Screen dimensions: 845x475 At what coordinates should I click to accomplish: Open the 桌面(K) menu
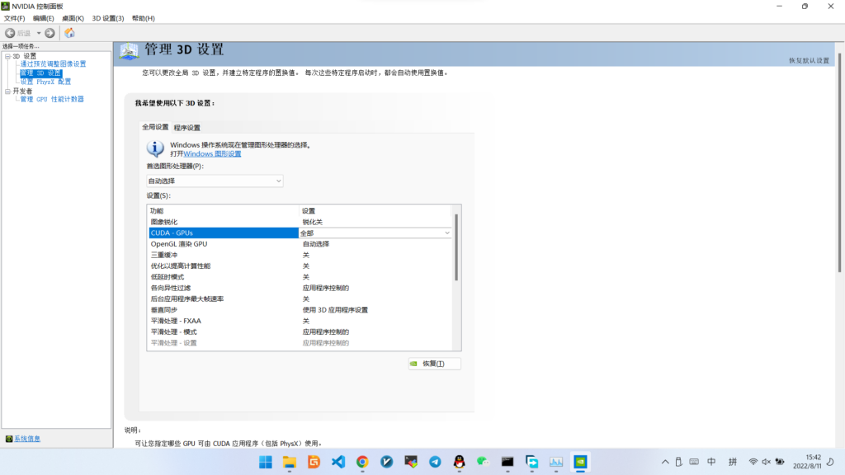(73, 18)
